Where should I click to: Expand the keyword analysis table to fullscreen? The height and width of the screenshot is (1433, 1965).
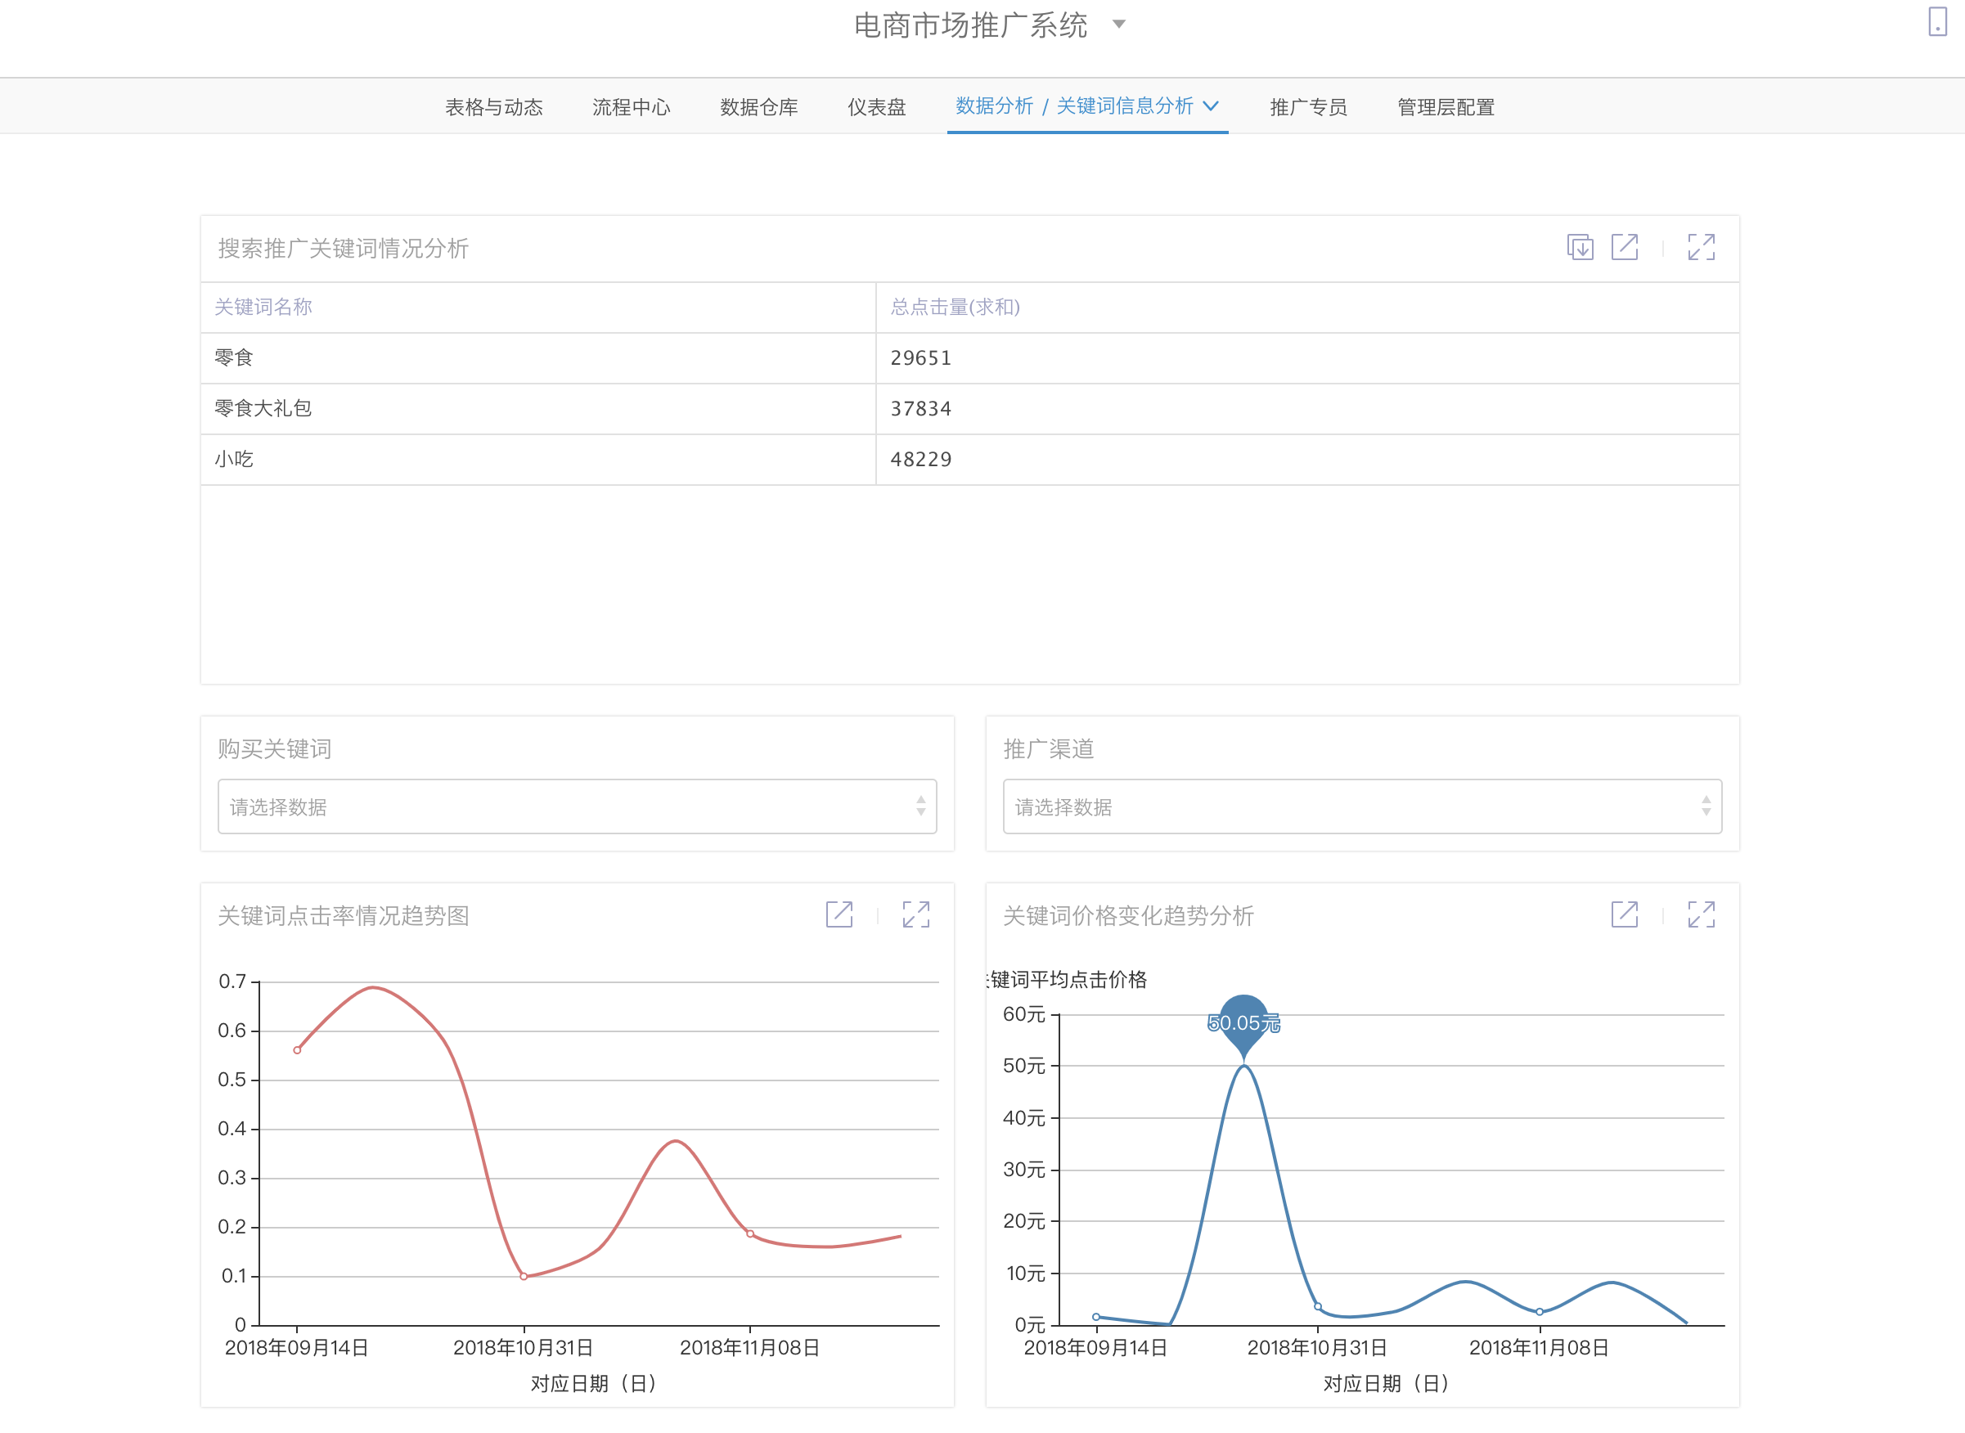coord(1701,247)
